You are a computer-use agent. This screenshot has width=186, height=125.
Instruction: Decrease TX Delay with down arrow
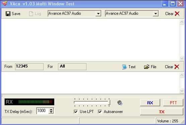click(x=51, y=112)
